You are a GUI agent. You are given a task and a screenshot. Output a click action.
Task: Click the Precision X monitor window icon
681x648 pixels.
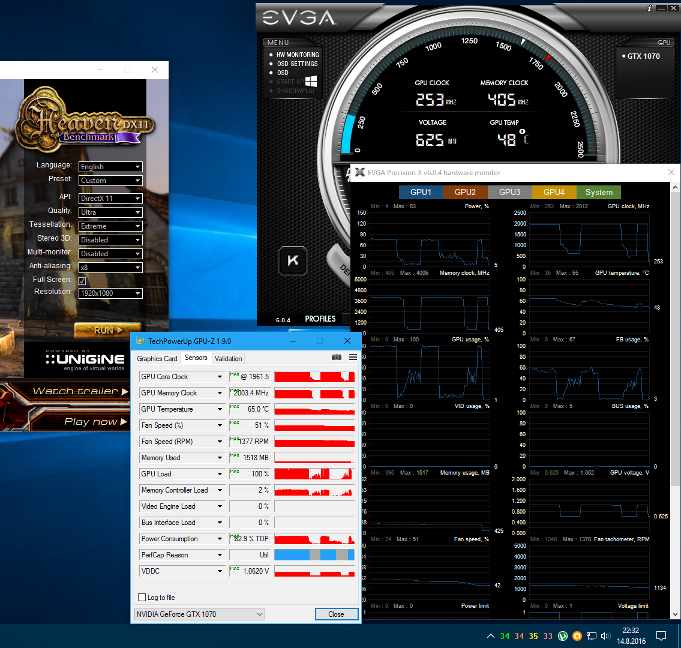pos(359,172)
